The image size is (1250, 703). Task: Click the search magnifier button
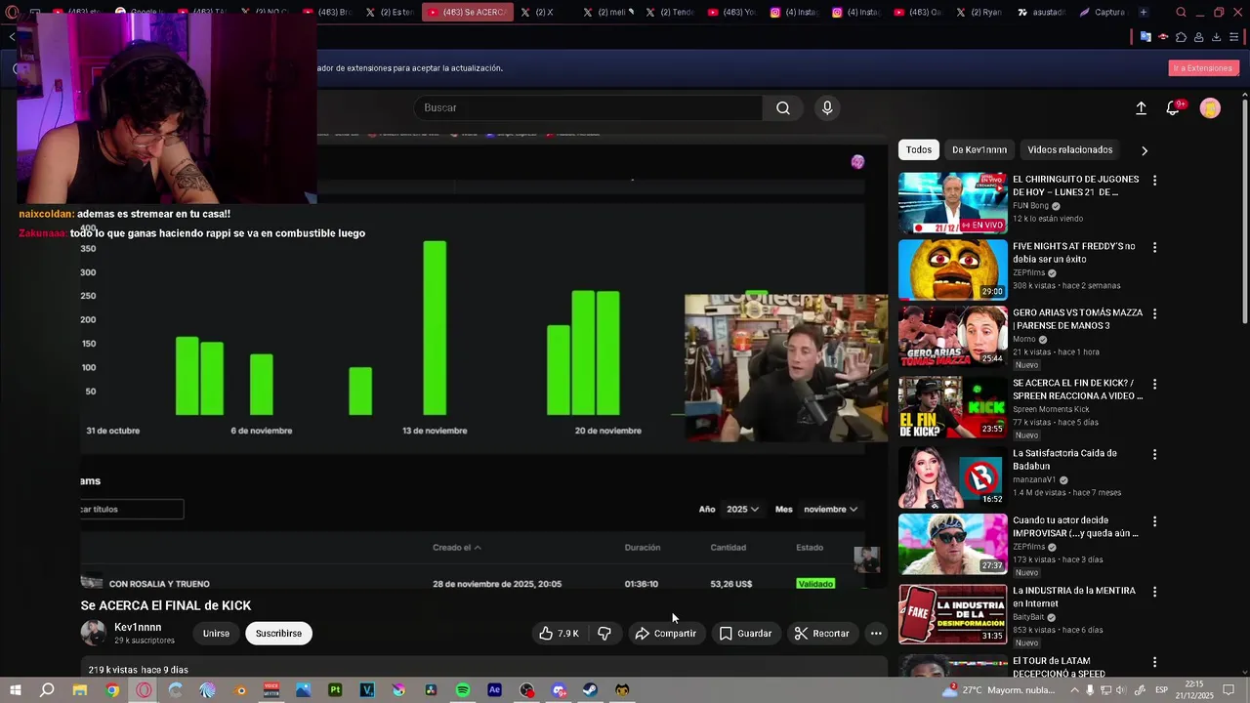782,108
